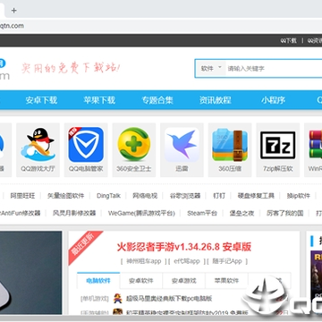This screenshot has width=322, height=322.
Task: Open the e代驾app link
Action: pyautogui.click(x=187, y=261)
